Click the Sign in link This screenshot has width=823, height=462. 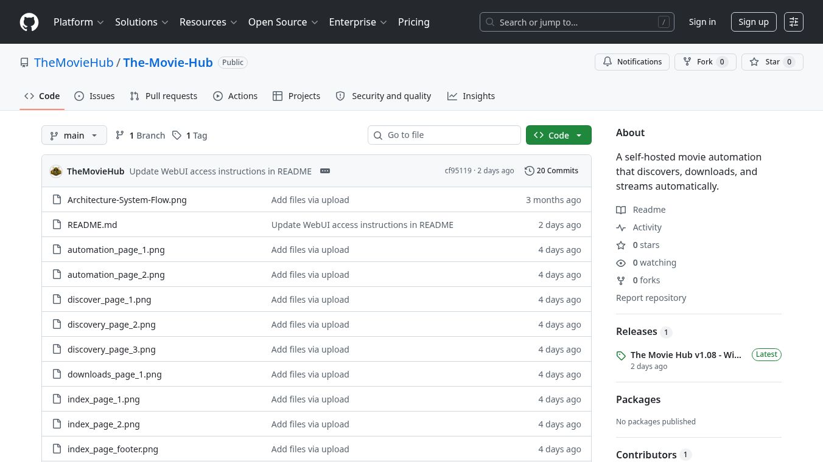click(702, 22)
